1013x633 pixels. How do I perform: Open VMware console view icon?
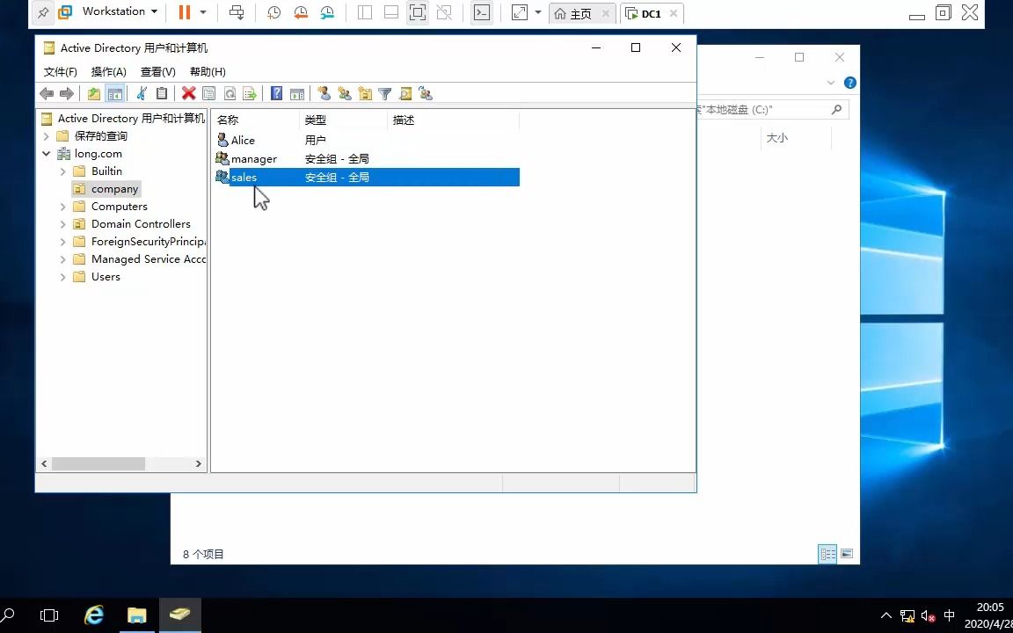click(481, 12)
